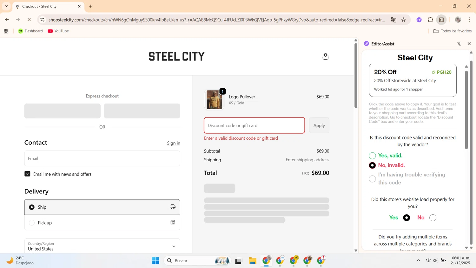Click the Logo Pullover product thumbnail
Screen dimensions: 476x268
[x=214, y=100]
